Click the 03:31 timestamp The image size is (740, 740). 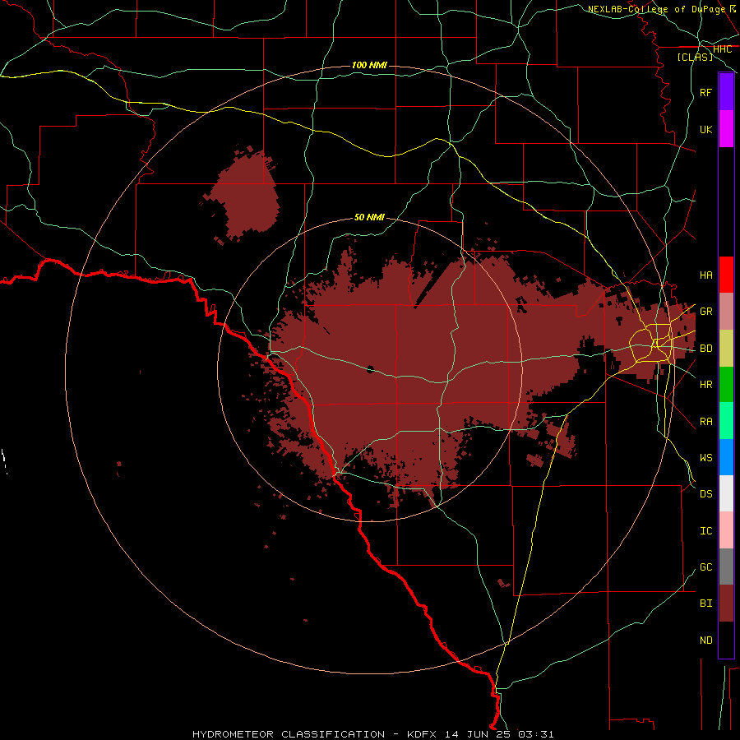pyautogui.click(x=535, y=734)
